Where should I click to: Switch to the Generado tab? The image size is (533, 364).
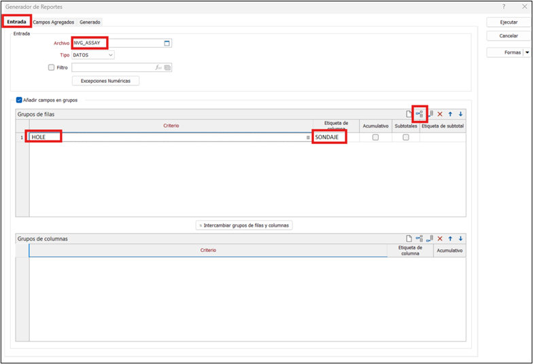click(90, 22)
